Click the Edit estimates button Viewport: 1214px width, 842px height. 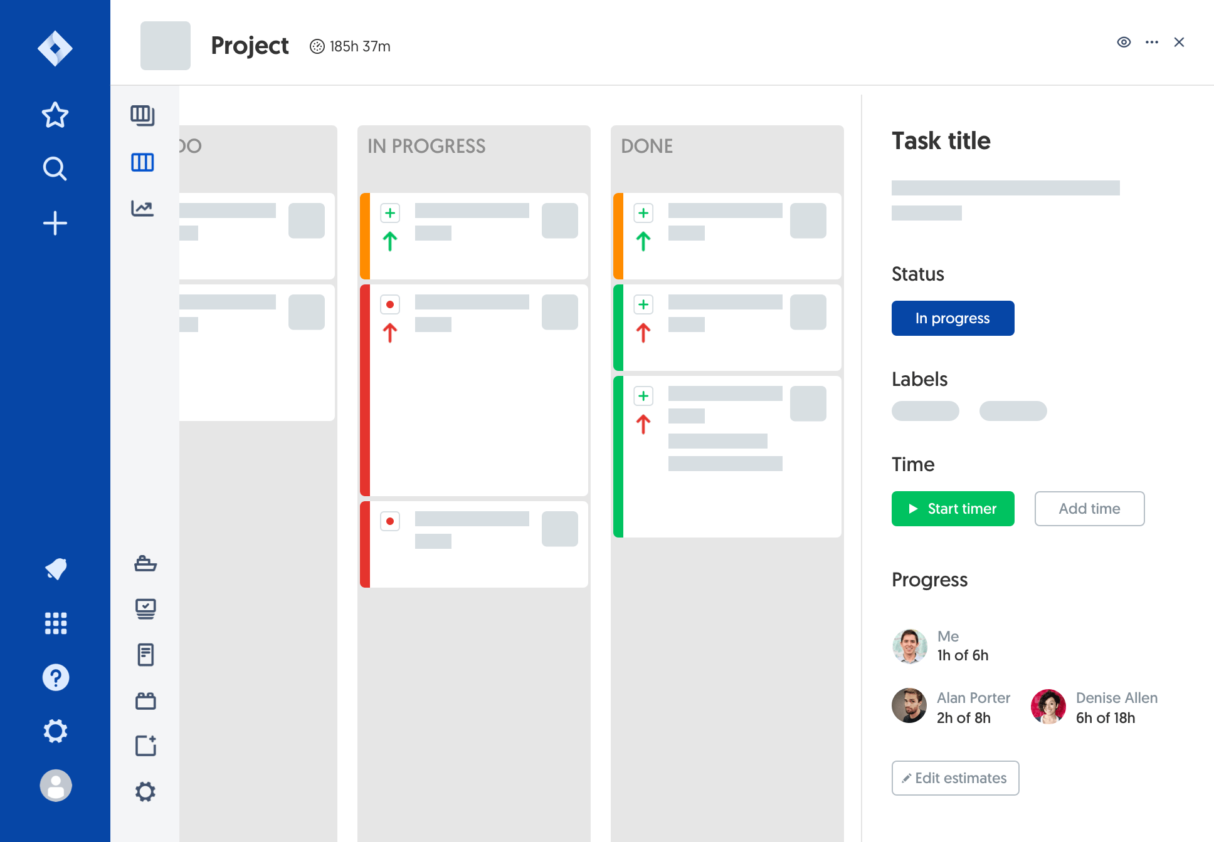click(x=955, y=778)
